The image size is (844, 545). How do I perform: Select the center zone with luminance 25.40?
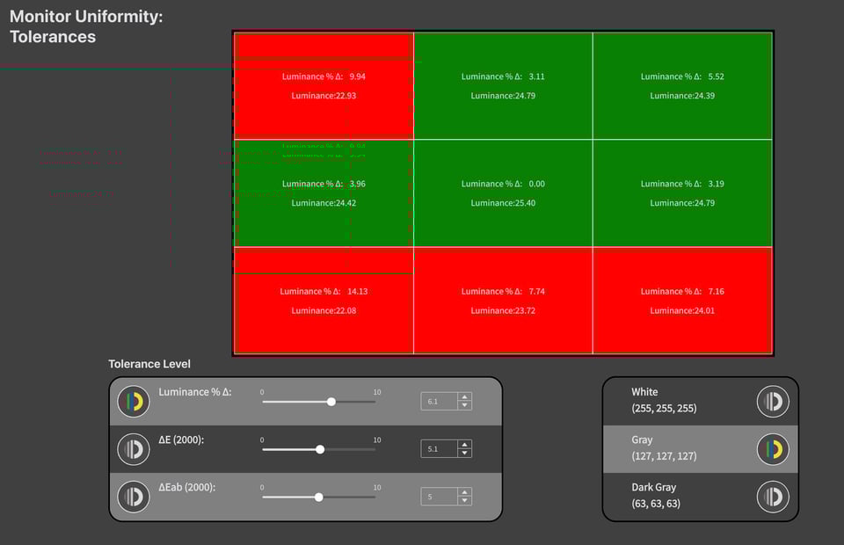point(503,193)
